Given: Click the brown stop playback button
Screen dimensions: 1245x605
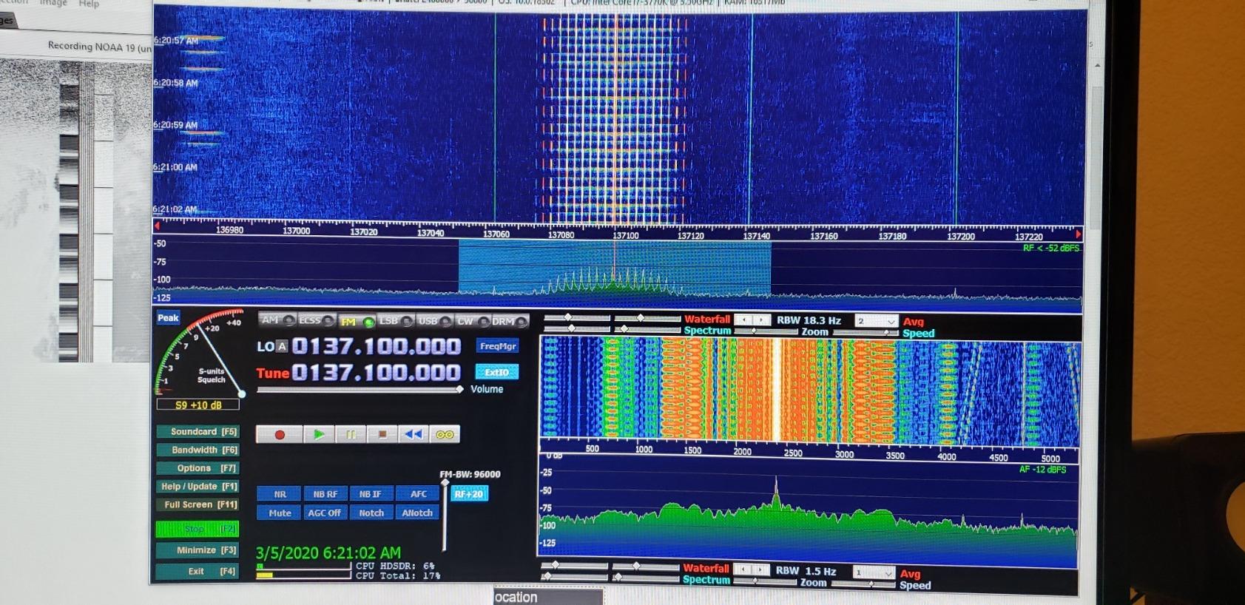Looking at the screenshot, I should [382, 434].
